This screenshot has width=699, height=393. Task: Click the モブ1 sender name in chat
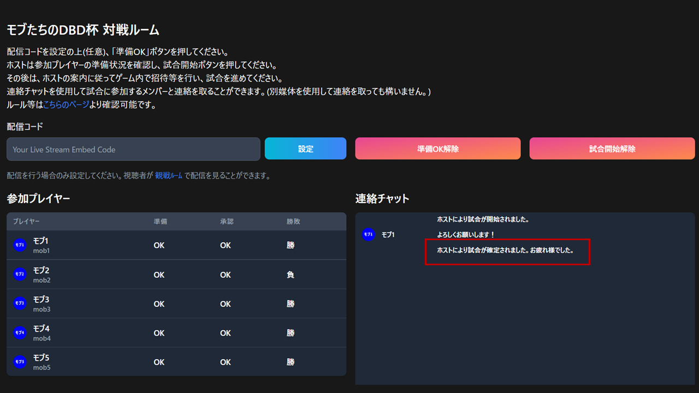pyautogui.click(x=388, y=235)
